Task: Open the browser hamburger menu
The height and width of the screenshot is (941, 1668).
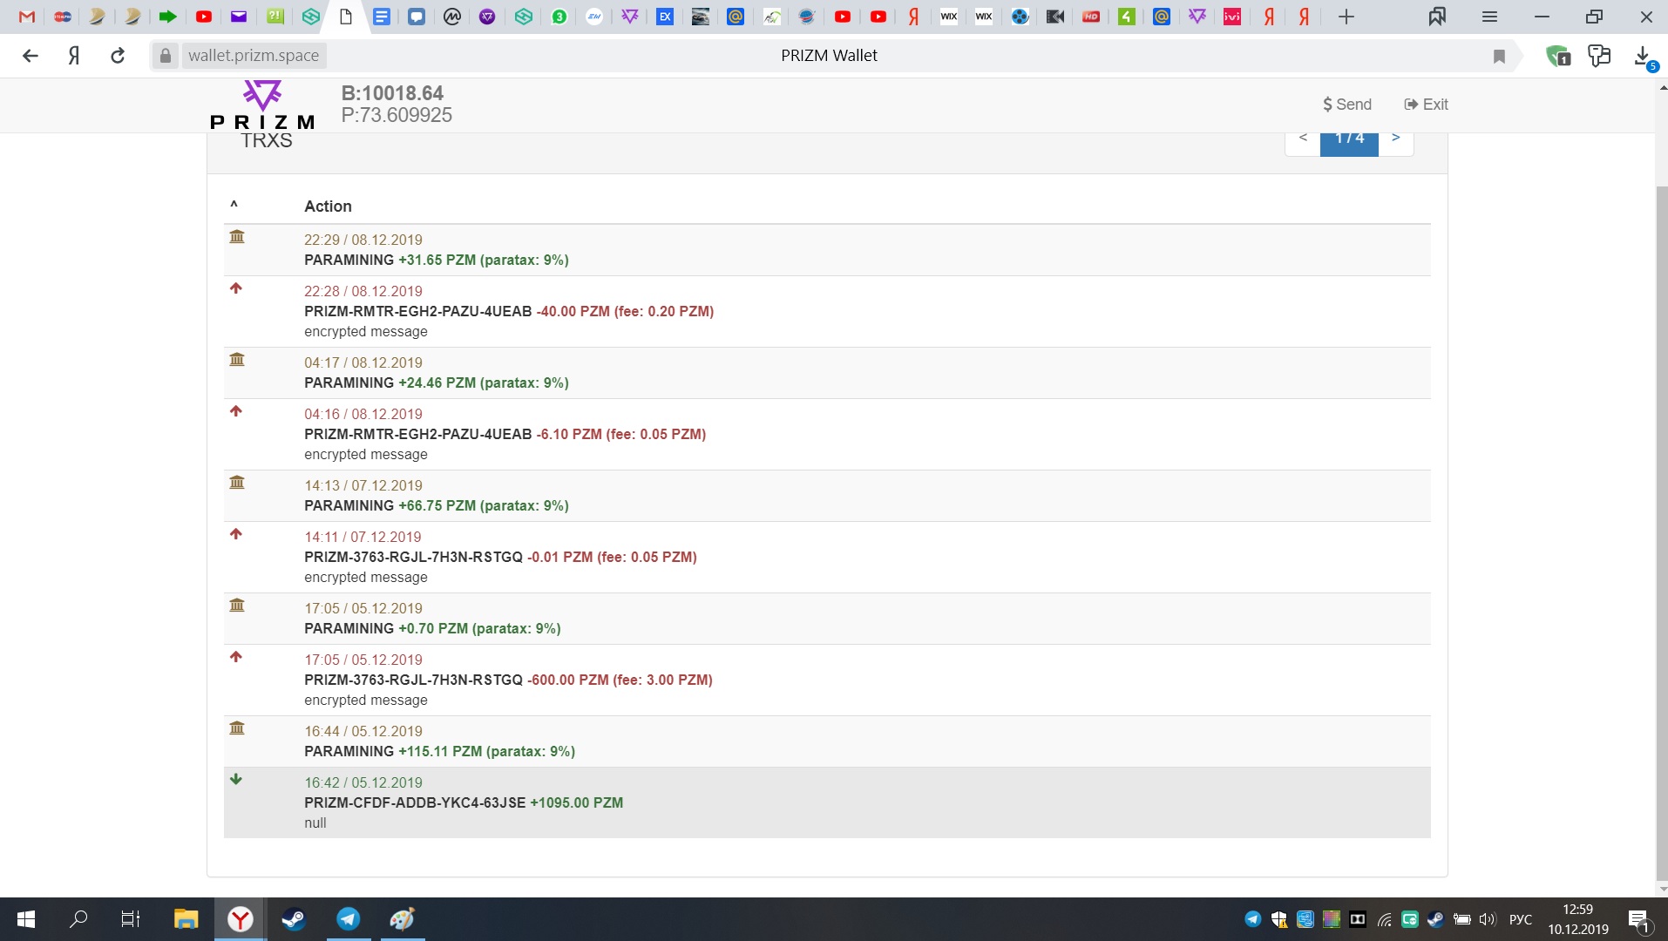Action: [x=1489, y=17]
